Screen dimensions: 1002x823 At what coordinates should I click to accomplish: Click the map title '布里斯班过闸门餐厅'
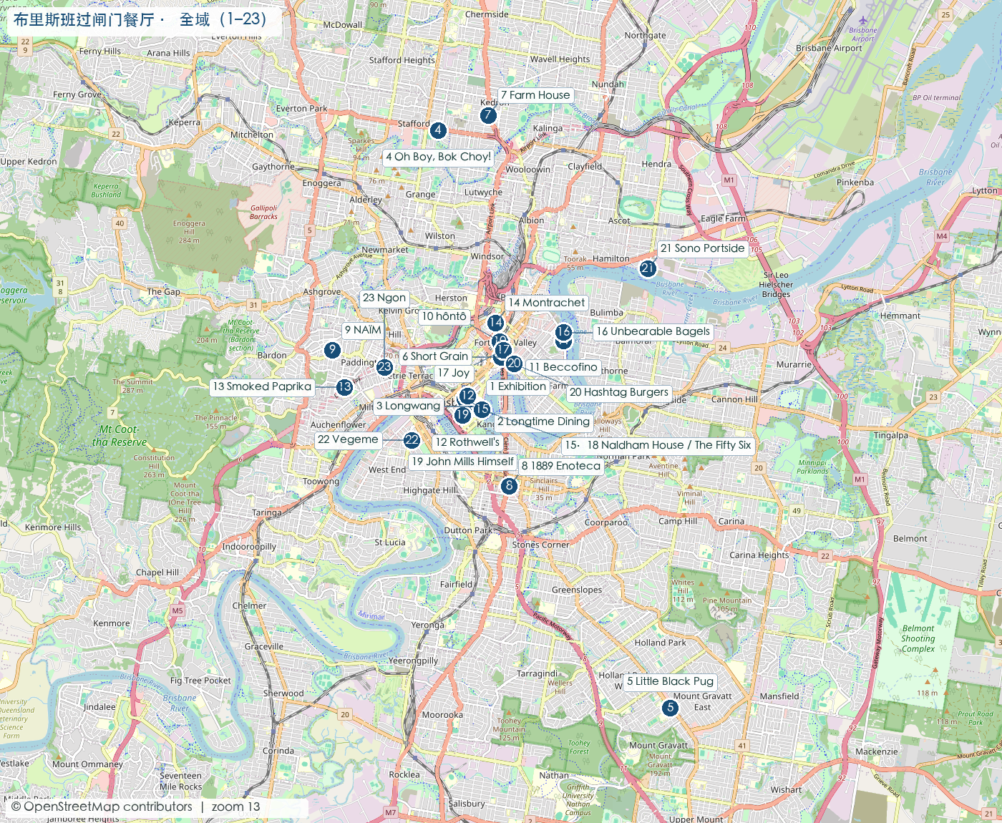click(x=84, y=19)
